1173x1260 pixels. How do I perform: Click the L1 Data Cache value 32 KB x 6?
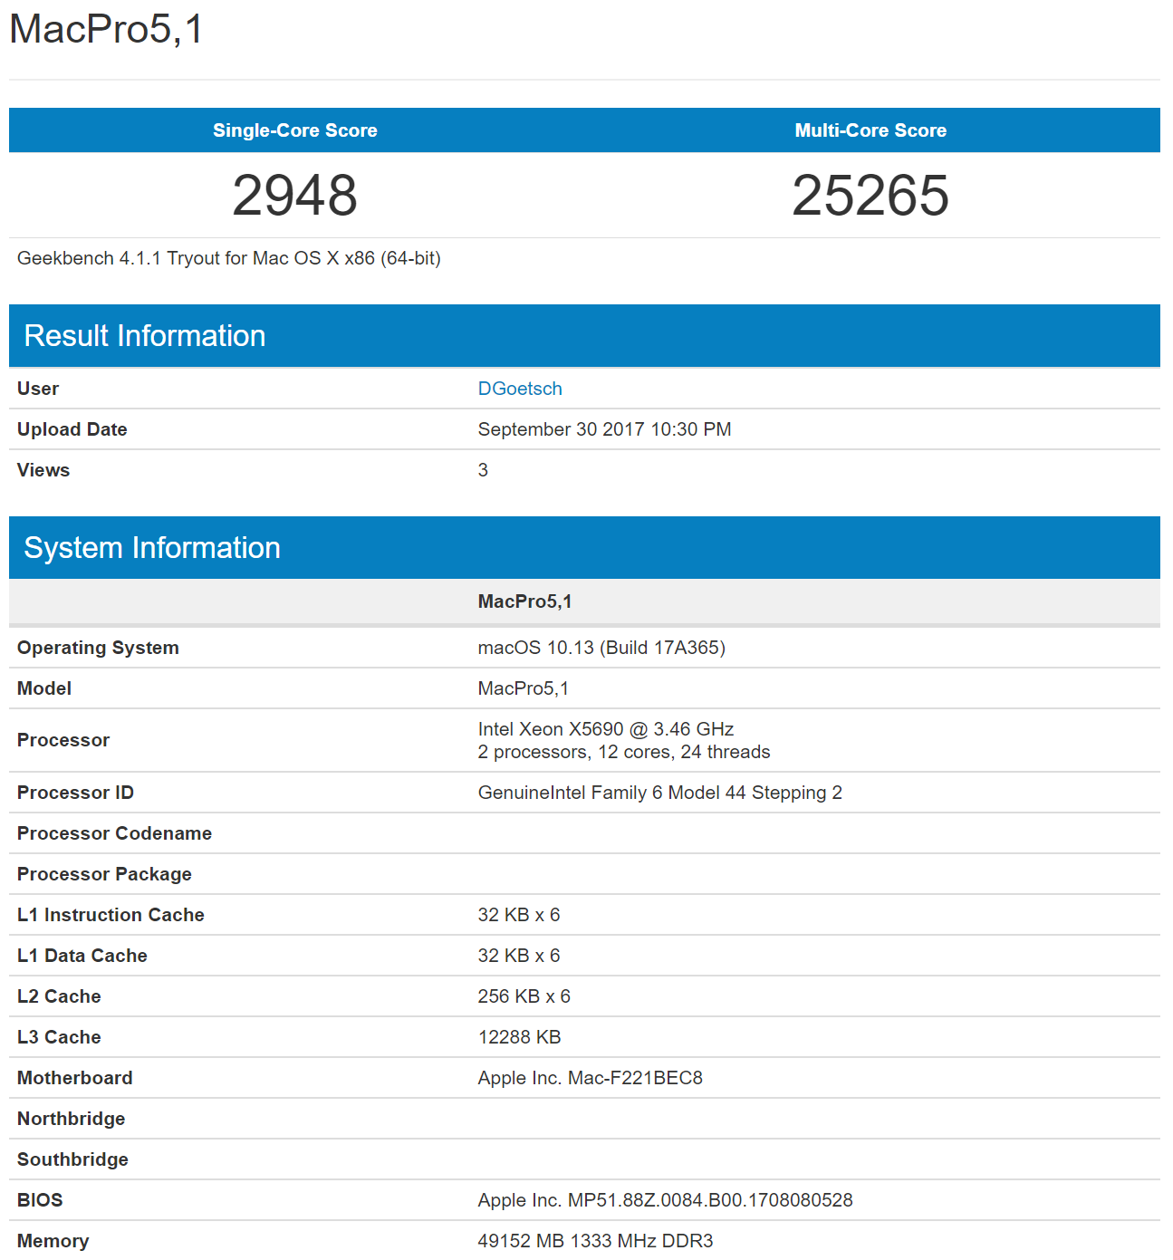519,956
